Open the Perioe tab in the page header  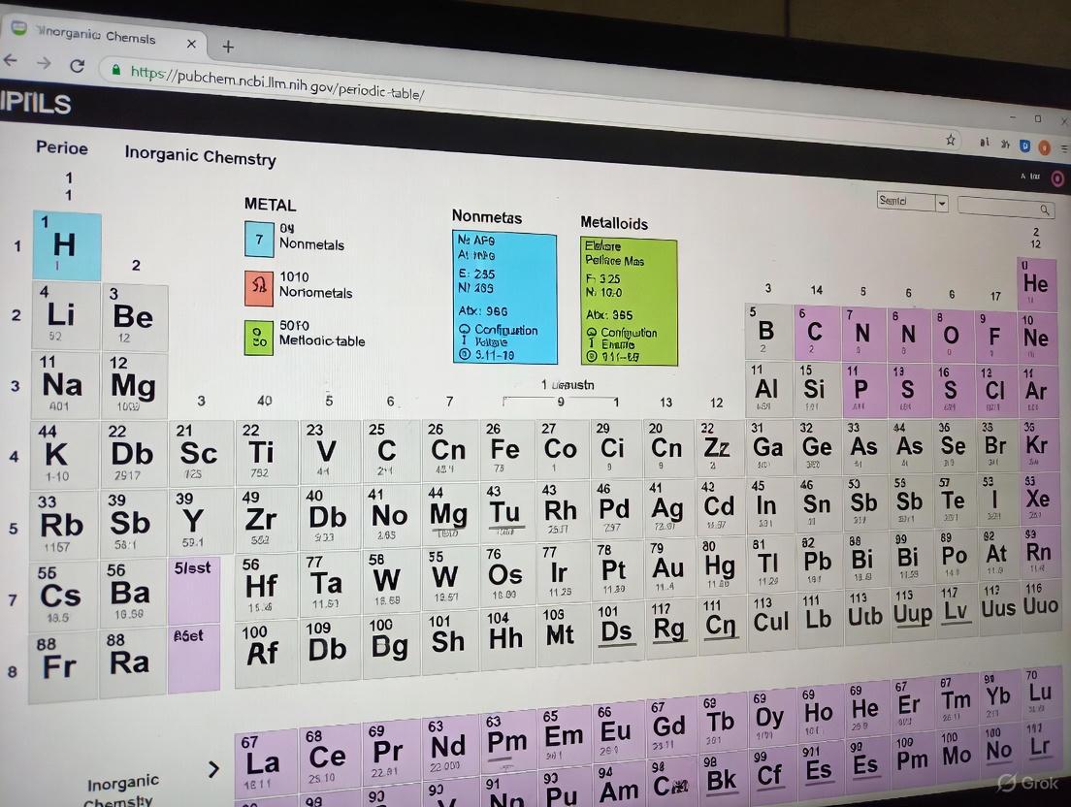(x=61, y=148)
